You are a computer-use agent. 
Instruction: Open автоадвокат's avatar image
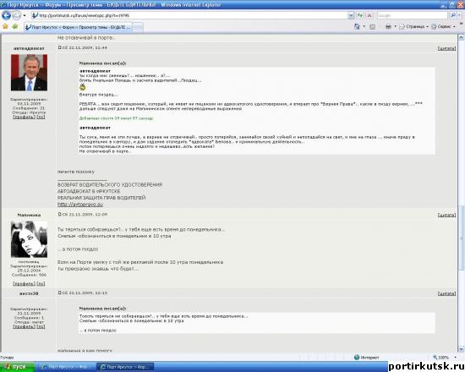29,73
